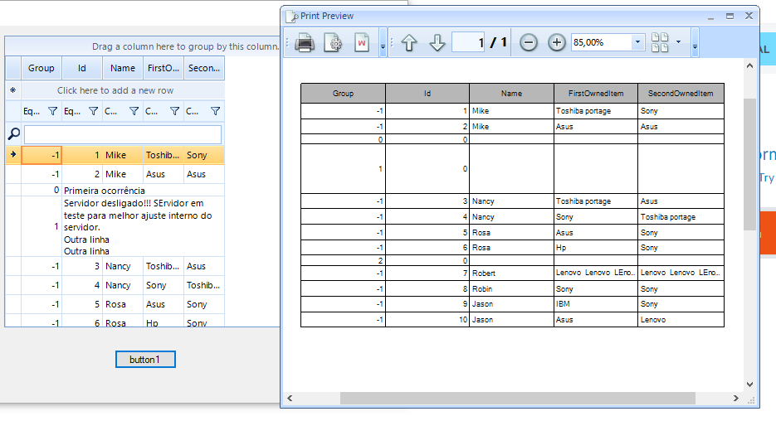Go to next page with down arrow
This screenshot has width=776, height=421.
click(x=437, y=43)
